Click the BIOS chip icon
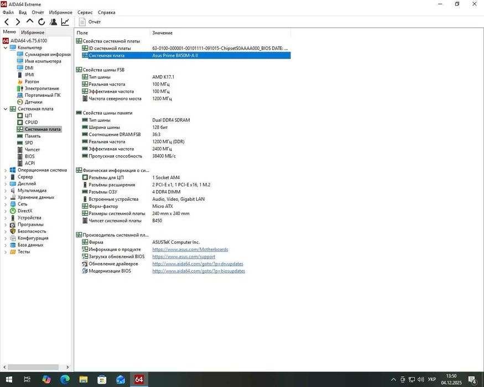Screen dimensions: 484x387 [x=20, y=156]
